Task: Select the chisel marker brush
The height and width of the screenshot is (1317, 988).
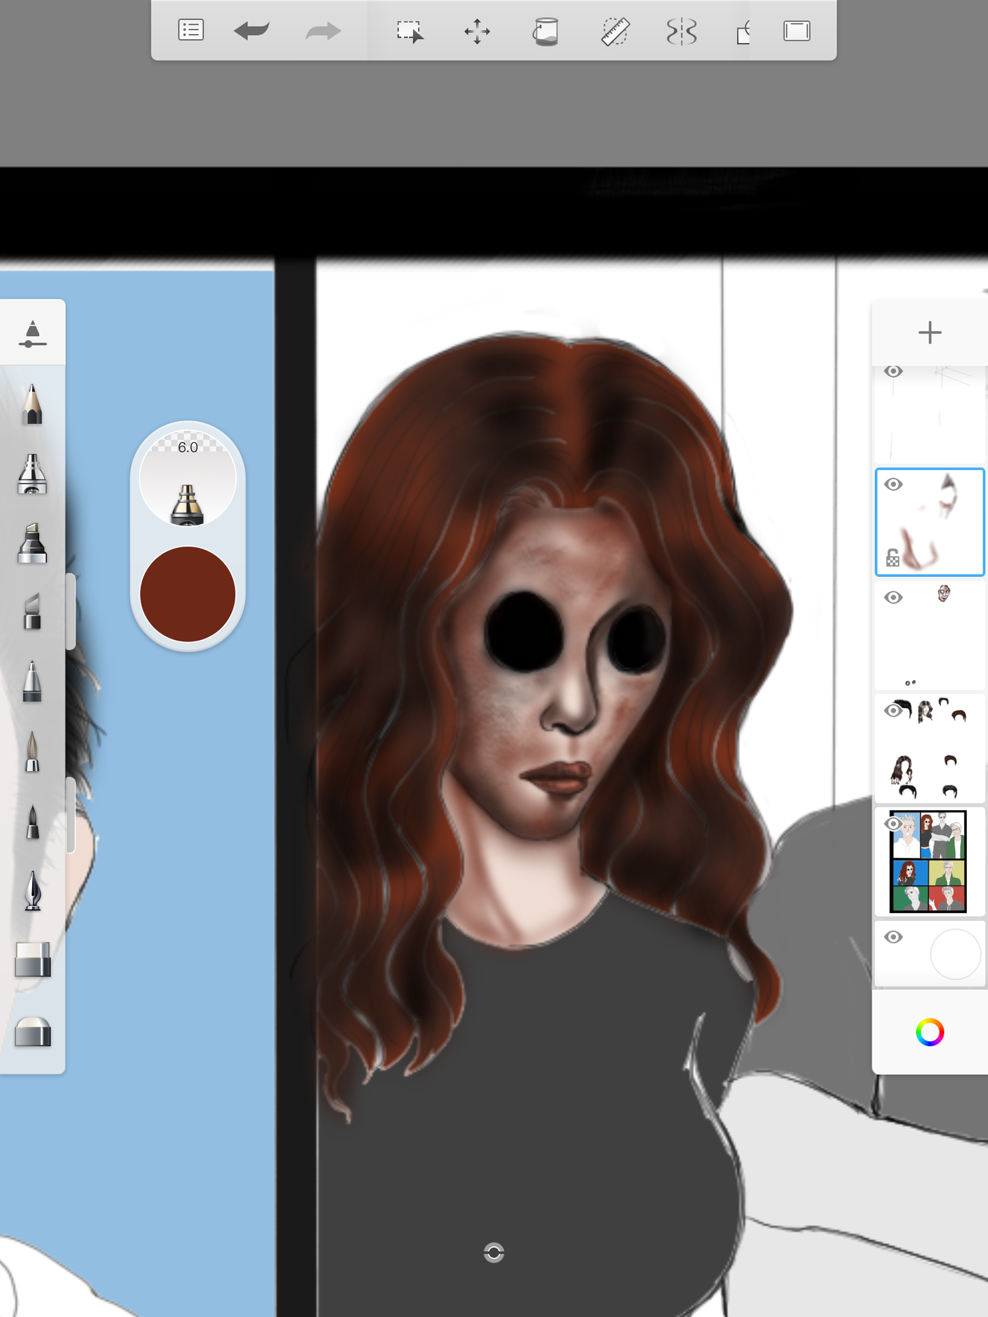Action: [32, 543]
